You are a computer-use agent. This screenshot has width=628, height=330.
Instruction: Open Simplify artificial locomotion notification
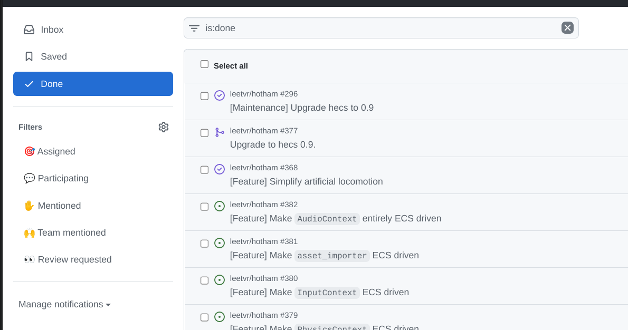click(307, 181)
